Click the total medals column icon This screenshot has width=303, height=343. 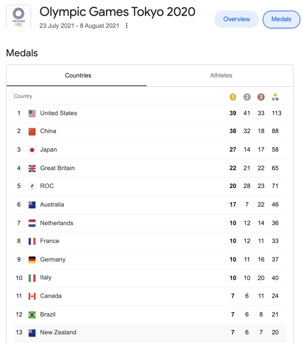click(x=275, y=97)
